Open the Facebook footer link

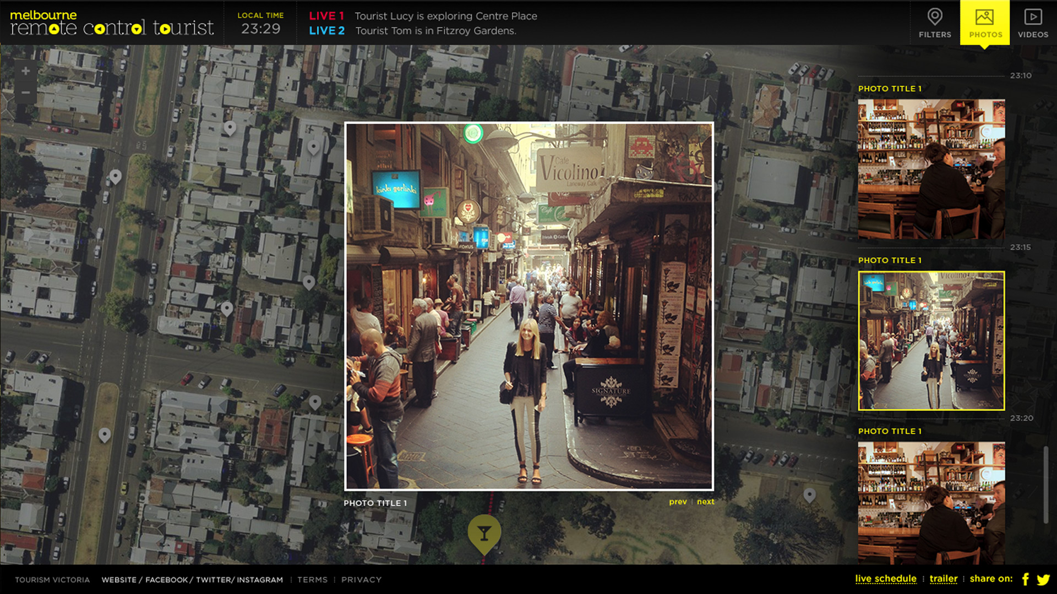tap(166, 580)
